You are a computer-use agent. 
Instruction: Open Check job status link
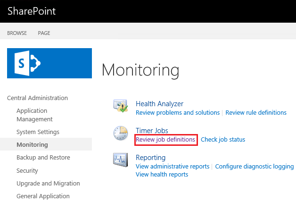pos(223,140)
